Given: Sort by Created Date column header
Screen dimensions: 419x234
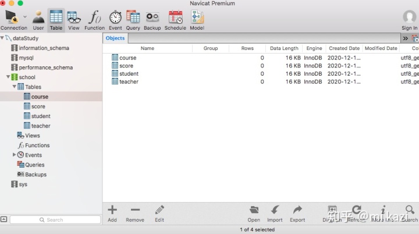Looking at the screenshot, I should pyautogui.click(x=344, y=48).
